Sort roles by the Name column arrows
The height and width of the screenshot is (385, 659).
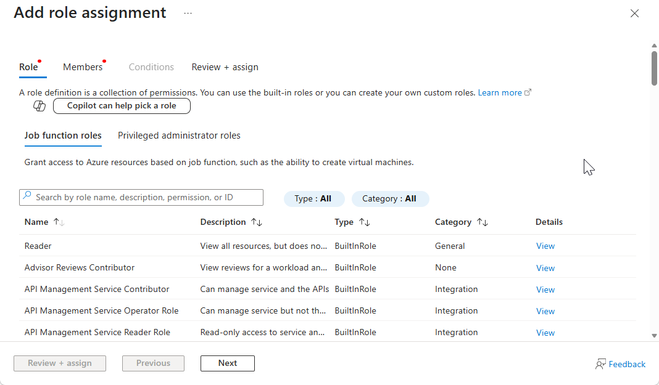59,222
